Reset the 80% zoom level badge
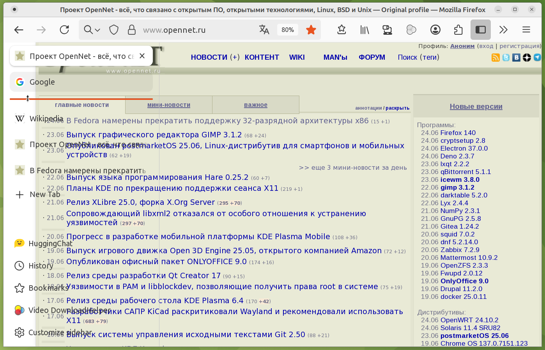The height and width of the screenshot is (350, 545). (288, 30)
